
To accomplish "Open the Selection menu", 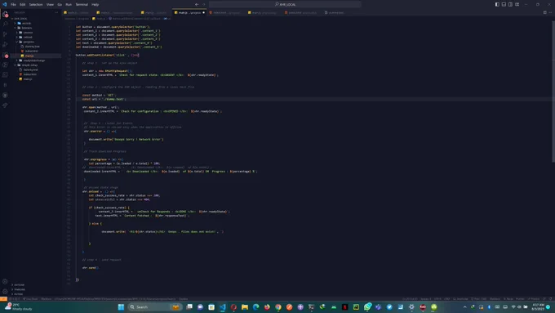I will [x=36, y=4].
